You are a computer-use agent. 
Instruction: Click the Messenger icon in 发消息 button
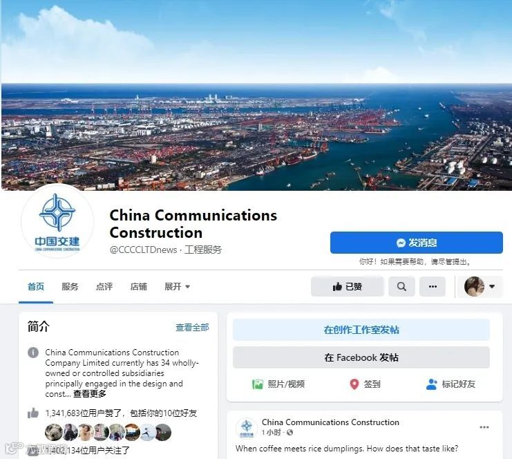tap(401, 243)
